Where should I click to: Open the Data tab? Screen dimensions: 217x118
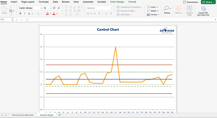click(x=55, y=2)
